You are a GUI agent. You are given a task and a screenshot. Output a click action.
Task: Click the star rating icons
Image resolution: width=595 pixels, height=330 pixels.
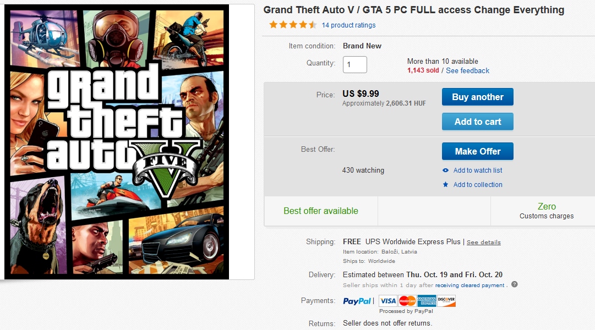pyautogui.click(x=293, y=25)
